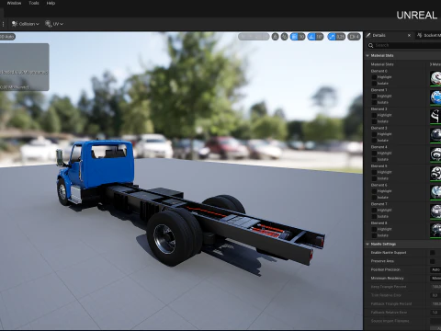
Task: Open the blue Element 1 material thumbnail
Action: (x=435, y=97)
